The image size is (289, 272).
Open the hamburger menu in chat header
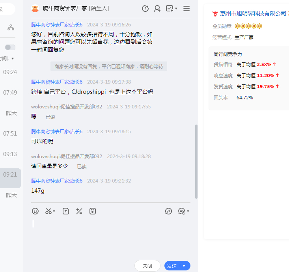186,9
